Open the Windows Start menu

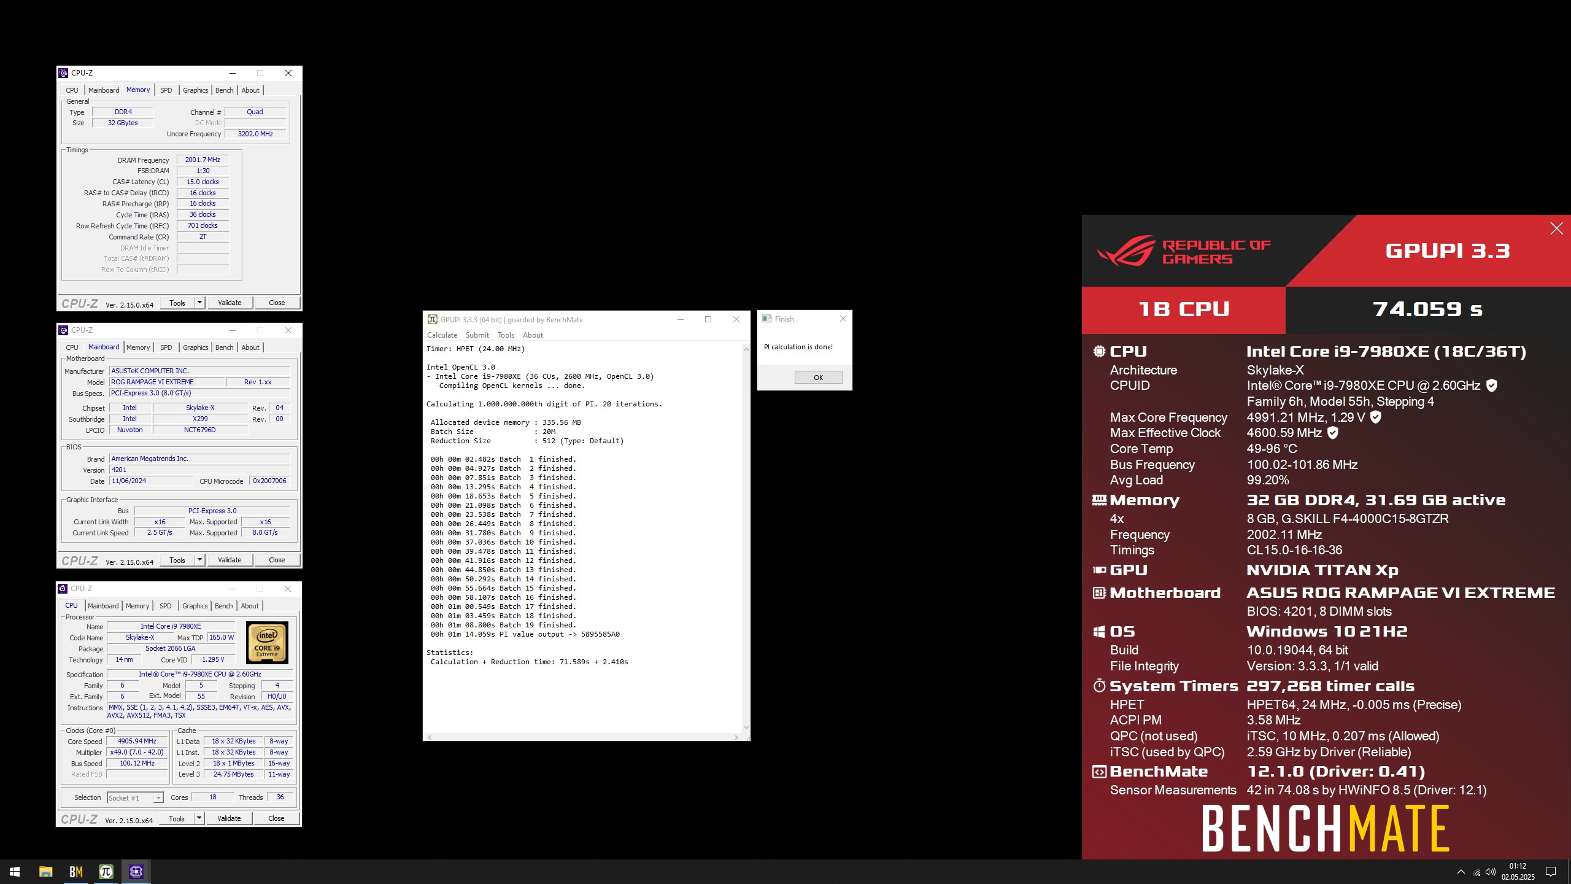[15, 872]
